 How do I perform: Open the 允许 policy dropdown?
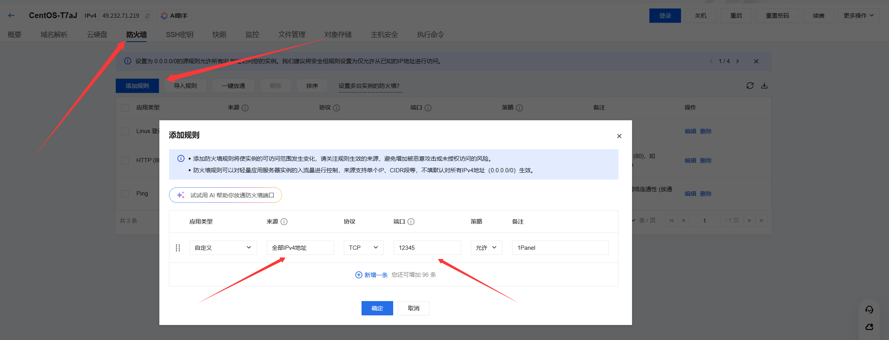(486, 248)
